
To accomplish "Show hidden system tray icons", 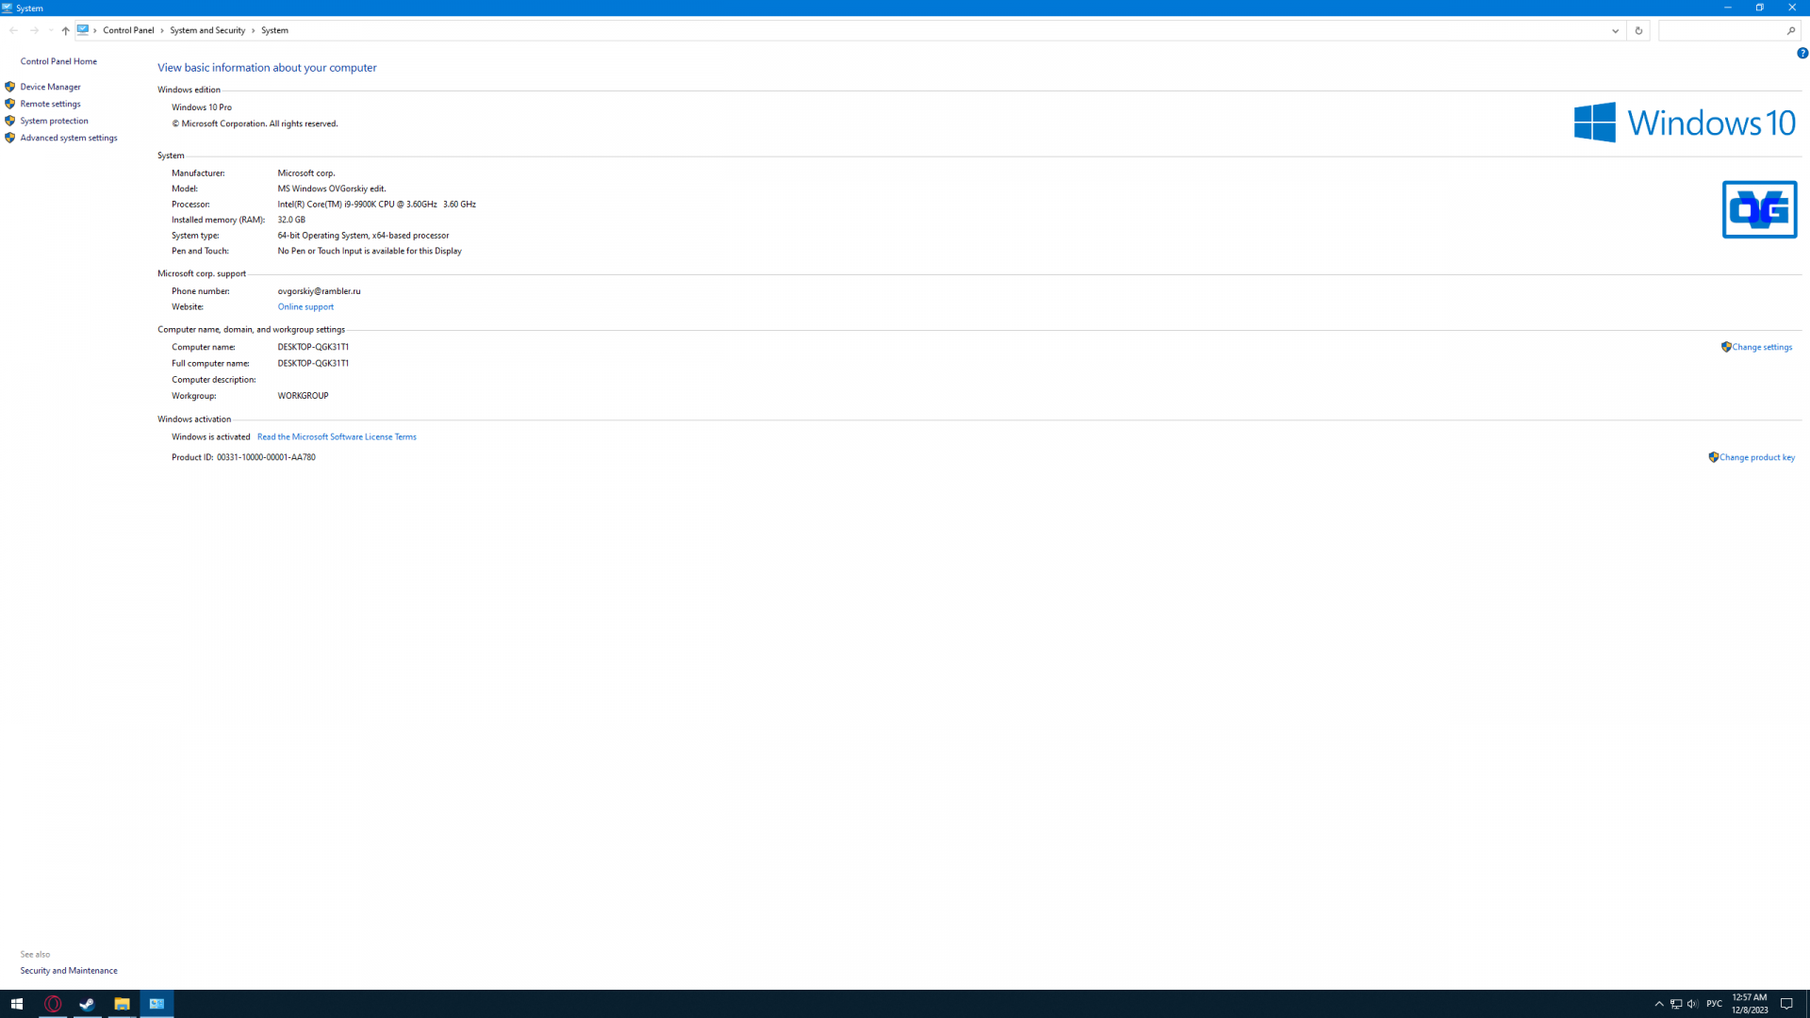I will point(1659,1004).
